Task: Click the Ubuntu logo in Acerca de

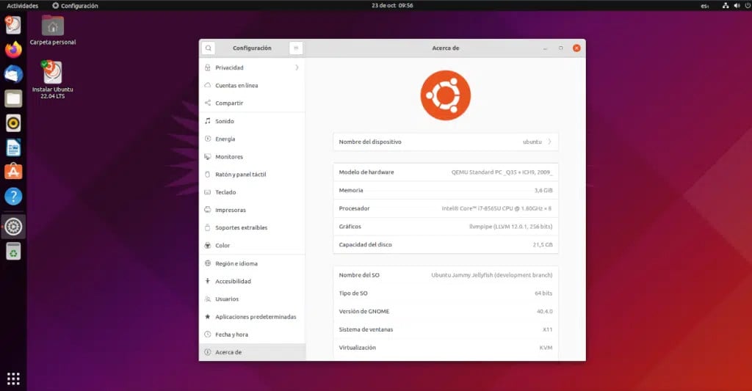Action: (x=446, y=95)
